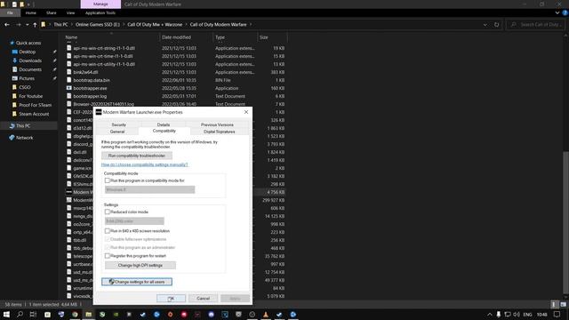Screen dimensions: 569x320
Task: Open Chrome from the taskbar
Action: [x=75, y=314]
